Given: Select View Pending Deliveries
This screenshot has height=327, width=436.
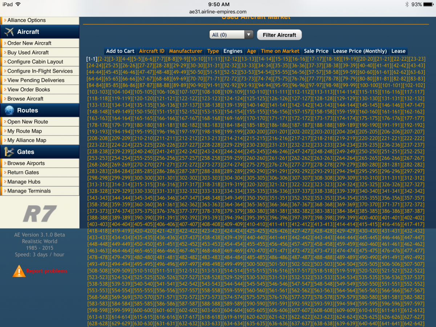Looking at the screenshot, I should tap(36, 80).
